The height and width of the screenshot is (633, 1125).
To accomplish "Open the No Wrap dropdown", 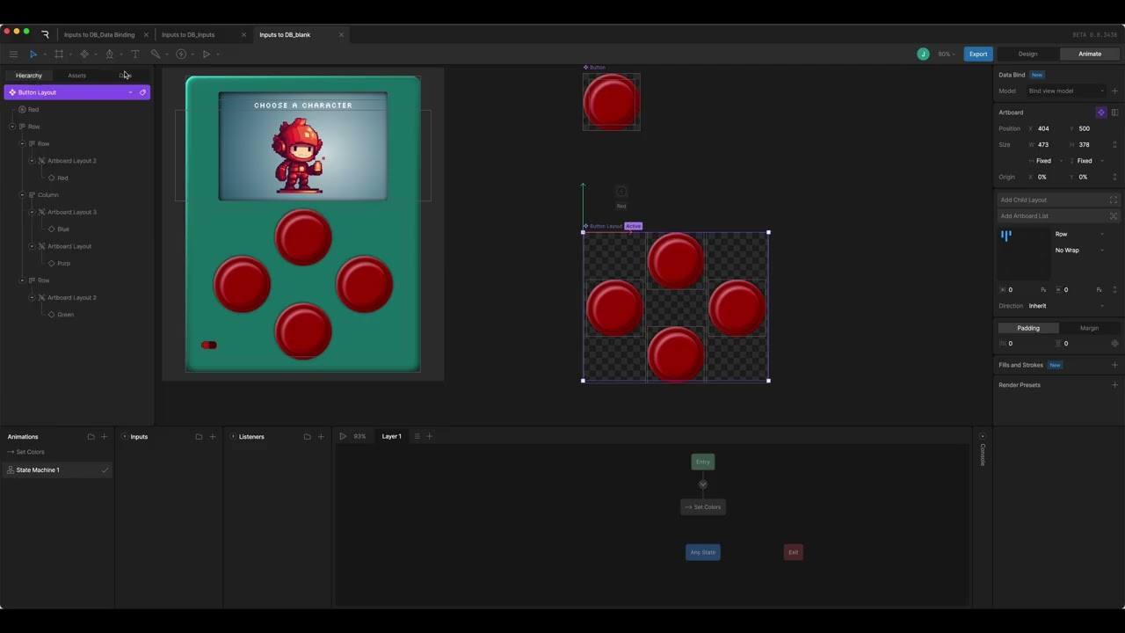I will pyautogui.click(x=1079, y=251).
